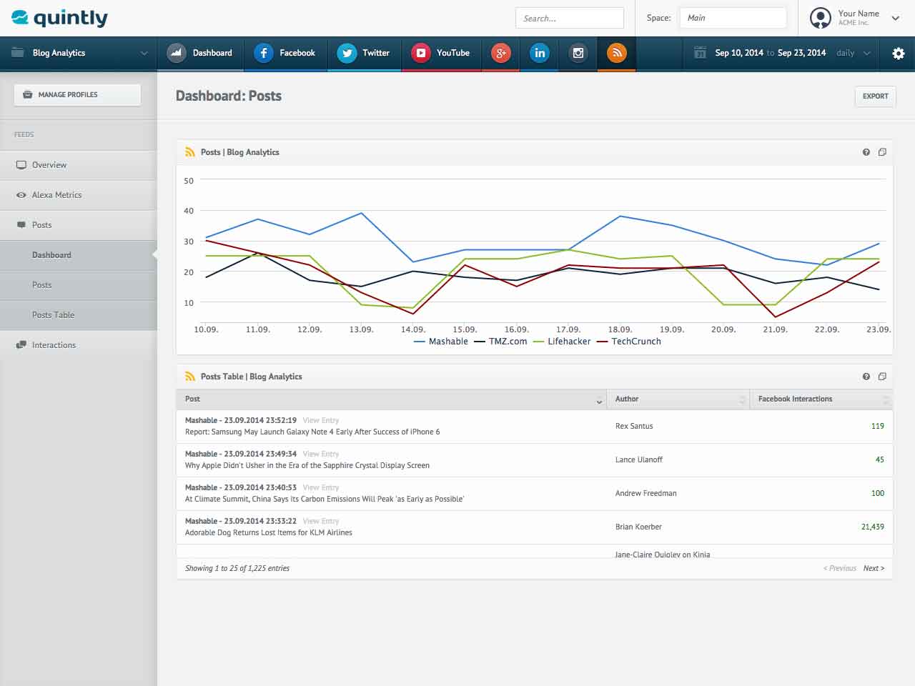The image size is (915, 686).
Task: Click author Andrew Freedman cell
Action: point(646,493)
